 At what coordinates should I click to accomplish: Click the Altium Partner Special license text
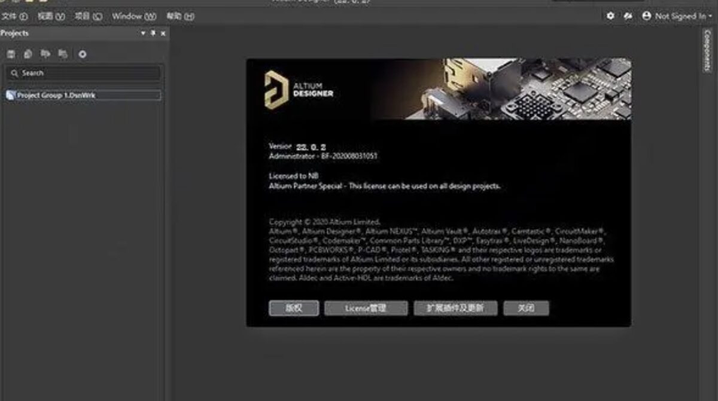coord(385,186)
